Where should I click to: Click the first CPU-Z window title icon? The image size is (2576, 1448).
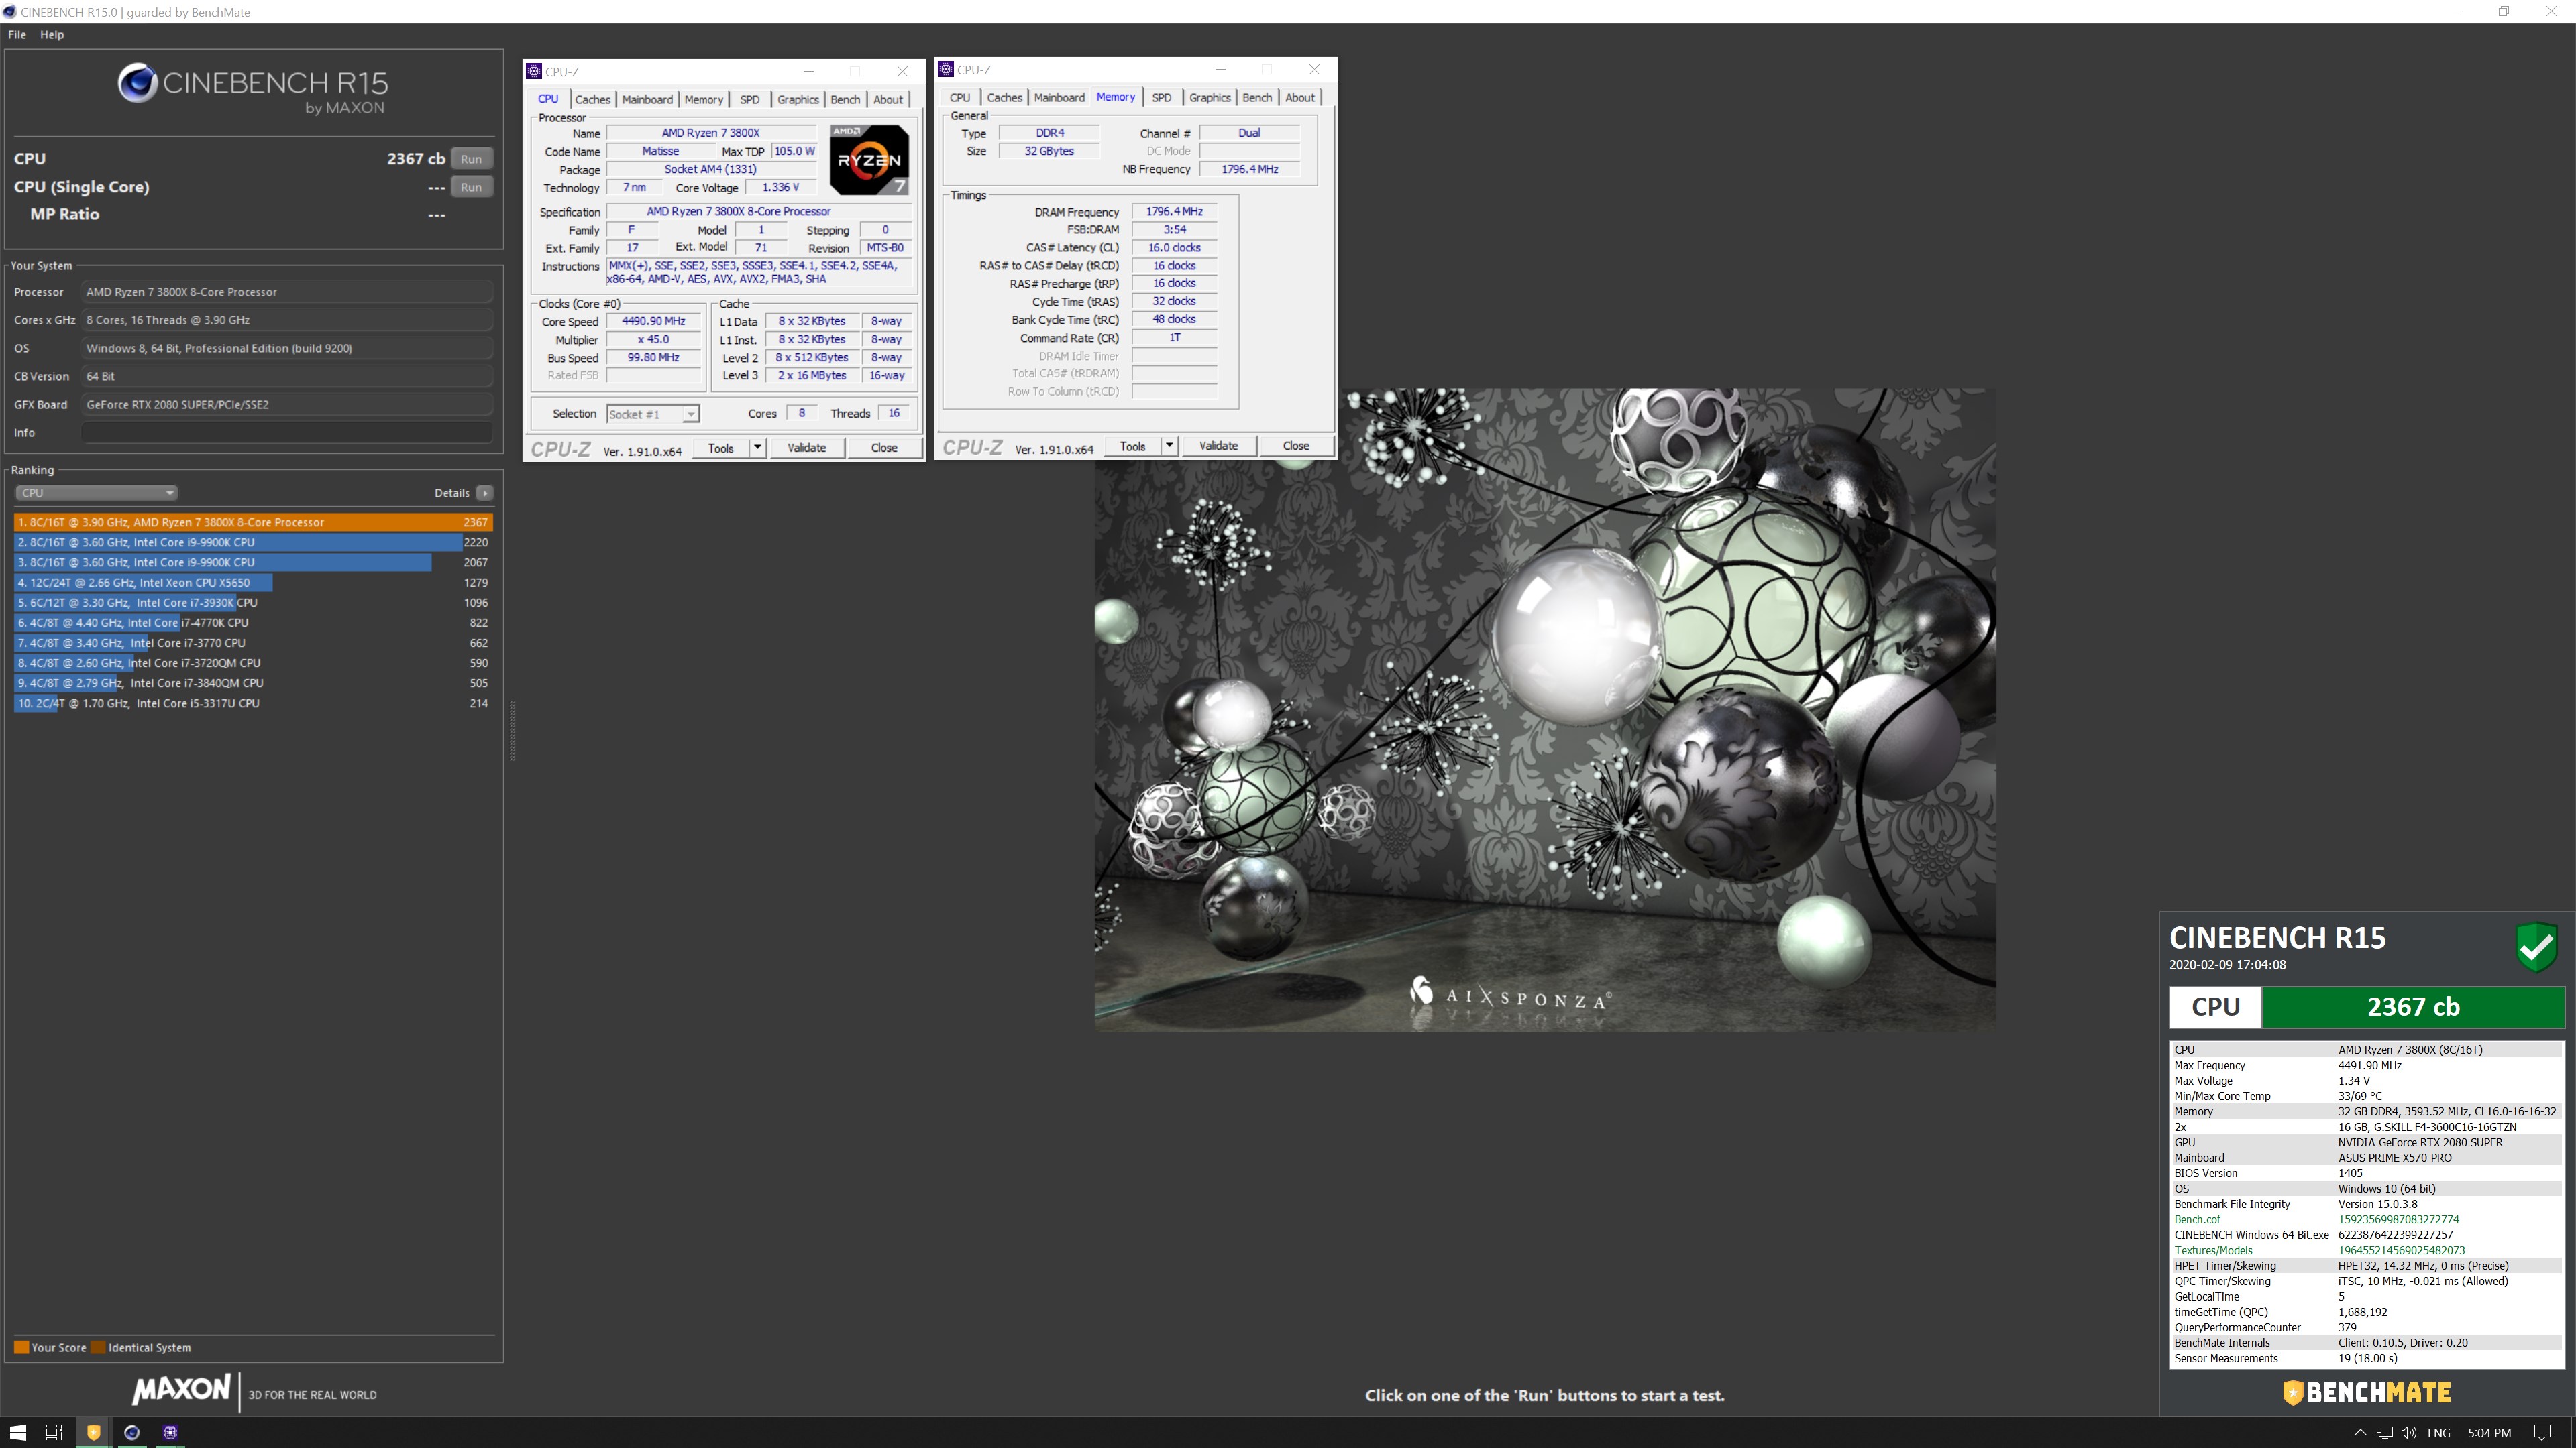point(534,71)
